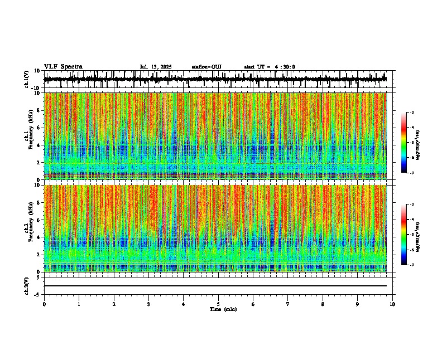Click the '-7' label on ch.2 colorbar
The width and height of the screenshot is (442, 341).
(411, 265)
